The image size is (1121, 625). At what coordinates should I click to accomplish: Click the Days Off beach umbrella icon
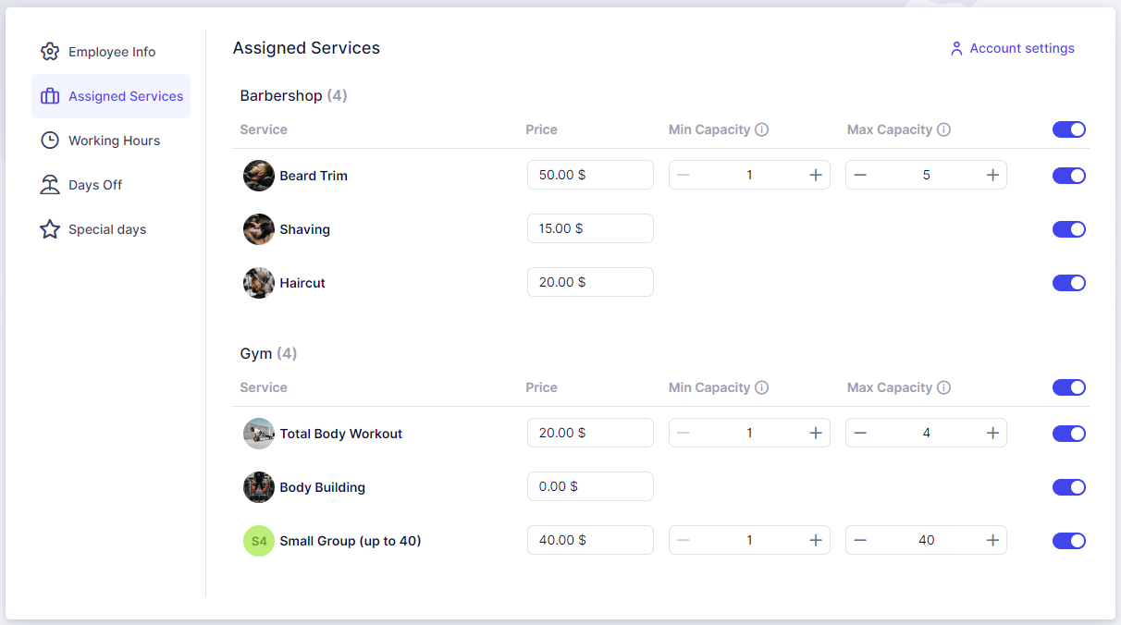[50, 185]
